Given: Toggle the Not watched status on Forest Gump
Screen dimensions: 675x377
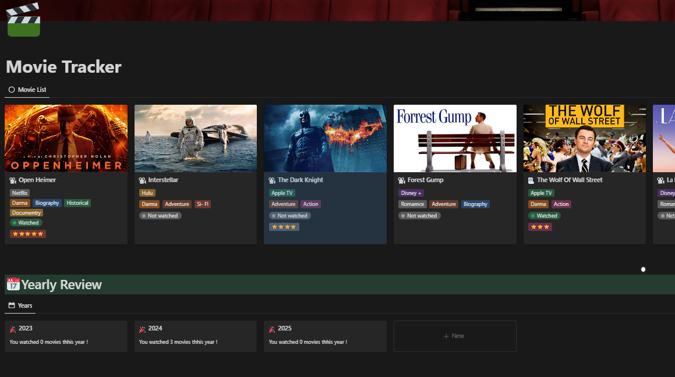Looking at the screenshot, I should [419, 215].
